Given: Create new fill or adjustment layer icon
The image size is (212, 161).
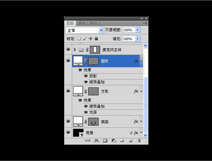Looking at the screenshot, I should click(114, 141).
